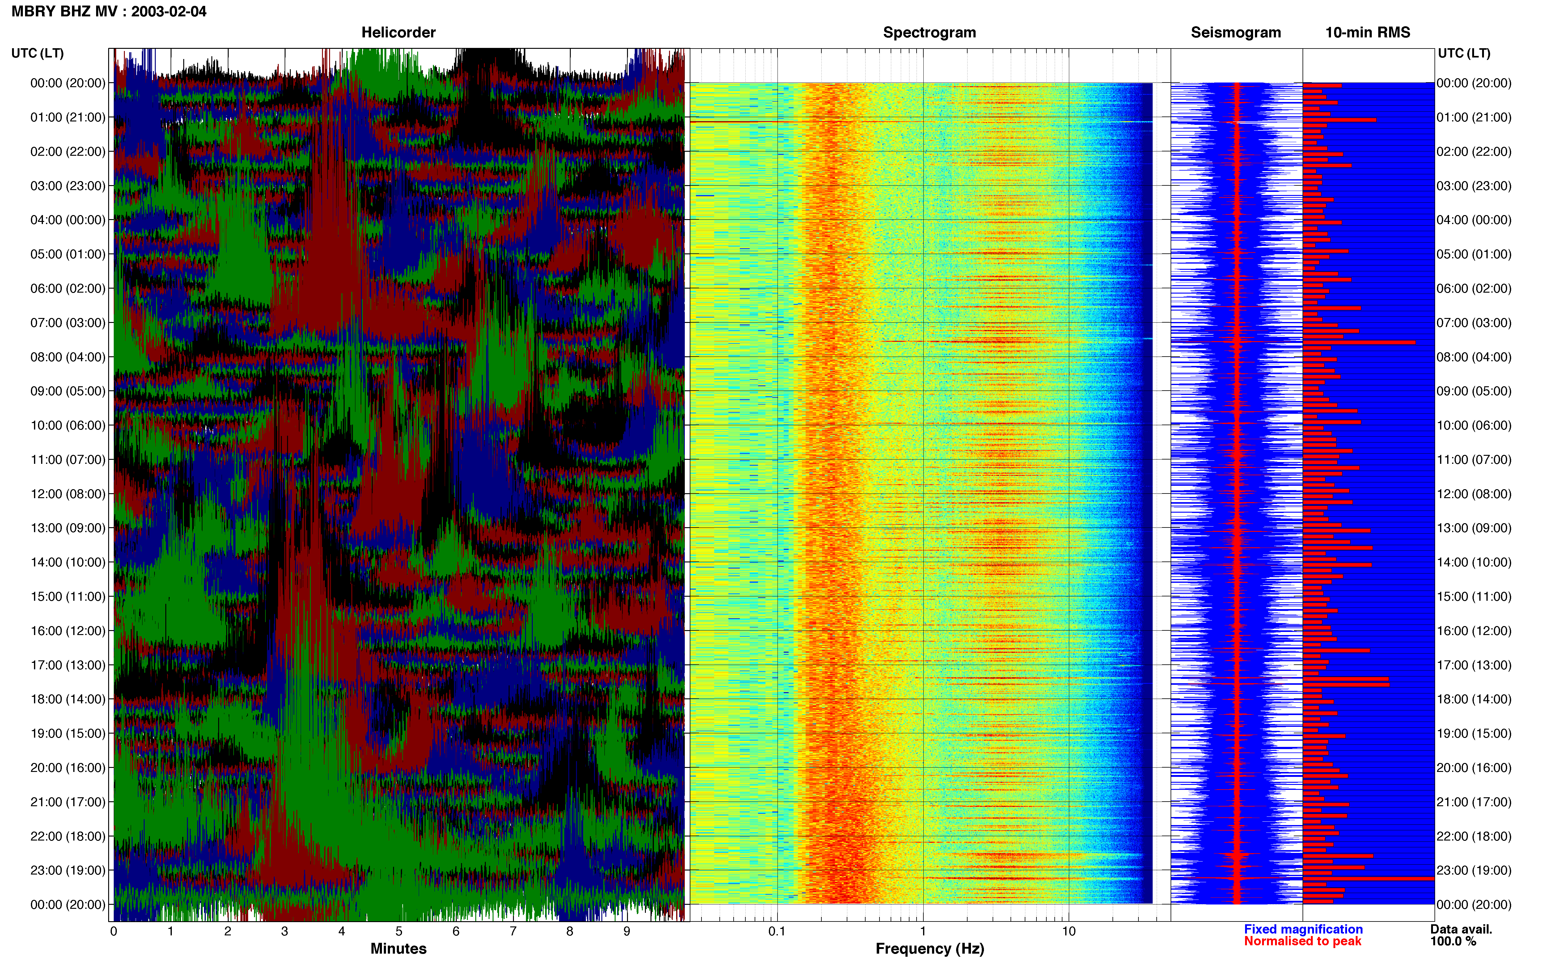This screenshot has height=970, width=1551.
Task: Click '06:00 (02:00)' on the helicorder time axis
Action: coord(68,289)
